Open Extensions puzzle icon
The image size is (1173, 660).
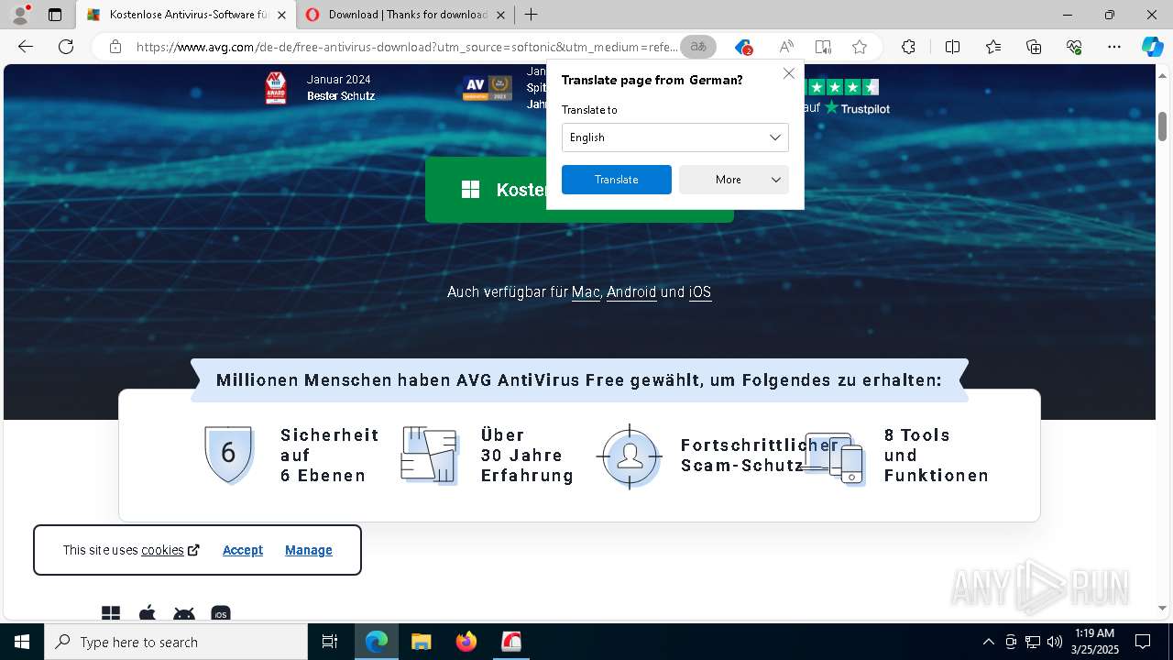click(x=908, y=47)
